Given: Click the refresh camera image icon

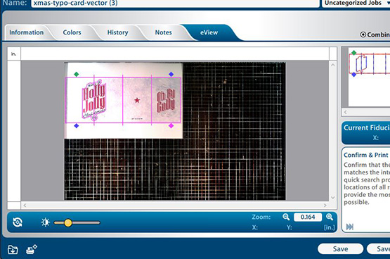Looking at the screenshot, I should click(18, 222).
